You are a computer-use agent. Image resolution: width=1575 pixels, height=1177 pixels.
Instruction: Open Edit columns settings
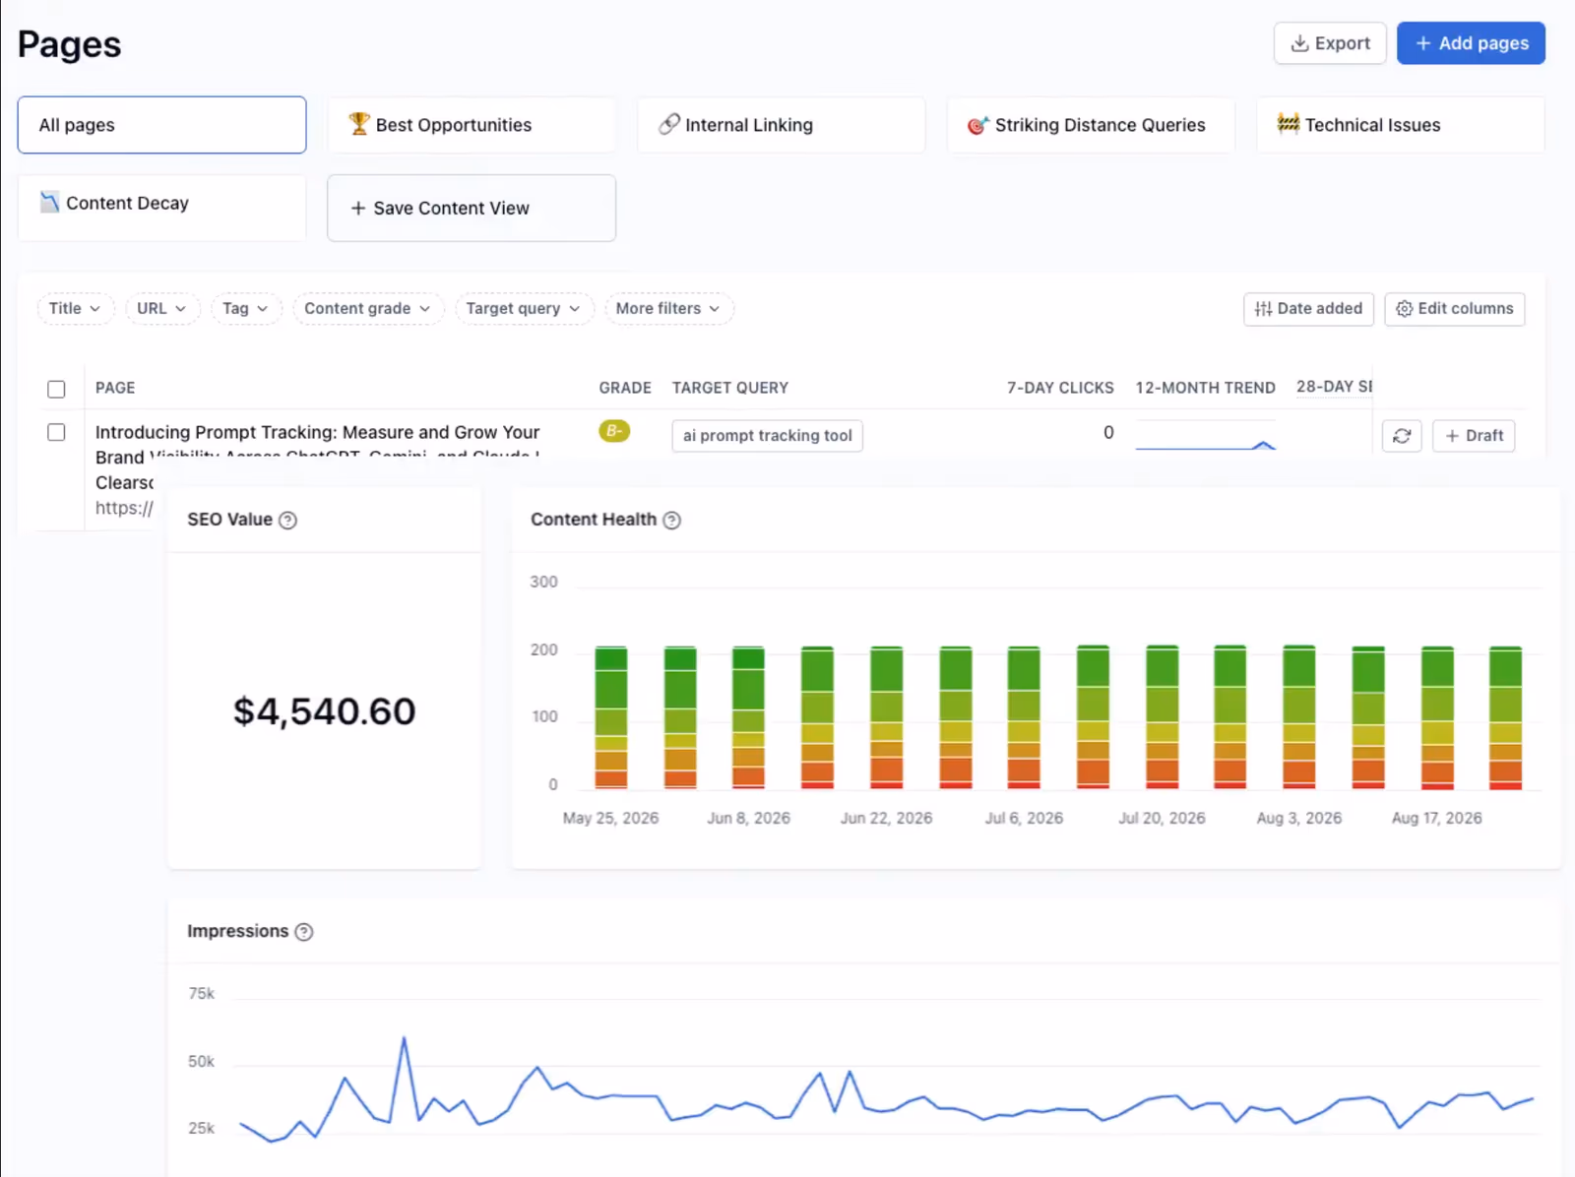pos(1455,309)
